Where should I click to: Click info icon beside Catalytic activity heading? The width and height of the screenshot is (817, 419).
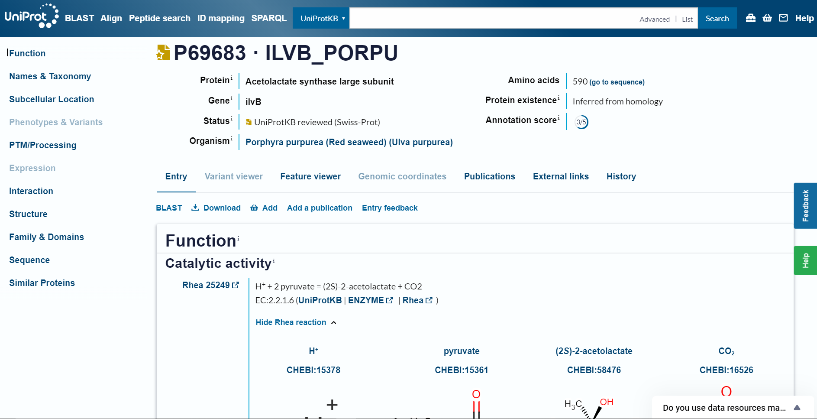tap(274, 261)
